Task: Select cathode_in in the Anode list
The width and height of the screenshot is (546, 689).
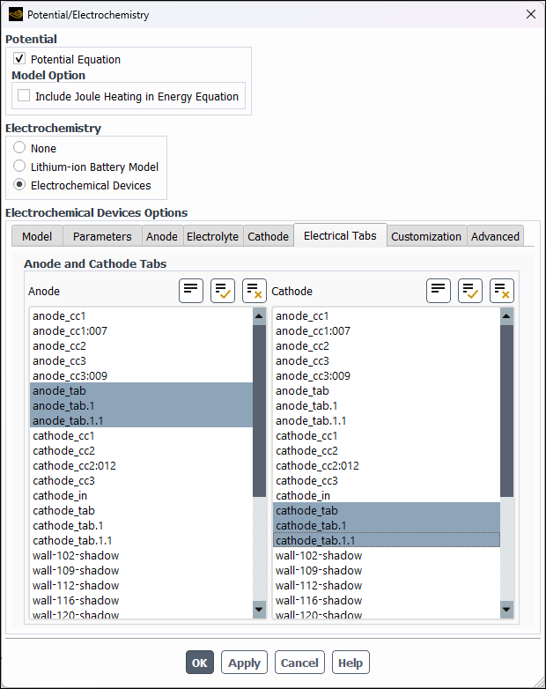Action: [x=141, y=495]
